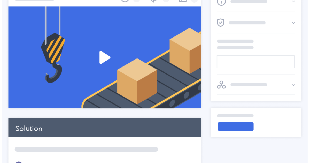Expand the shield section chevron

pyautogui.click(x=293, y=23)
